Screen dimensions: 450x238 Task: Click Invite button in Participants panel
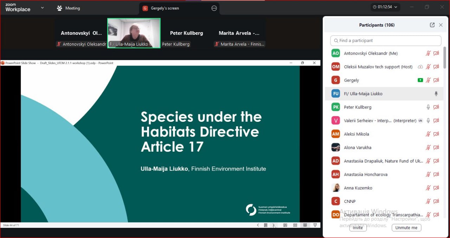pyautogui.click(x=358, y=227)
